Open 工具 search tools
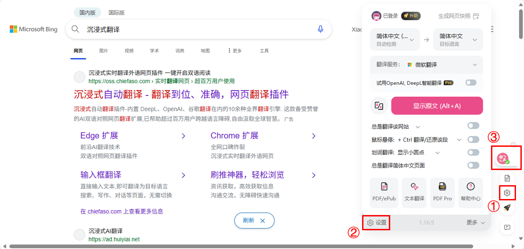This screenshot has width=524, height=249. point(264,51)
